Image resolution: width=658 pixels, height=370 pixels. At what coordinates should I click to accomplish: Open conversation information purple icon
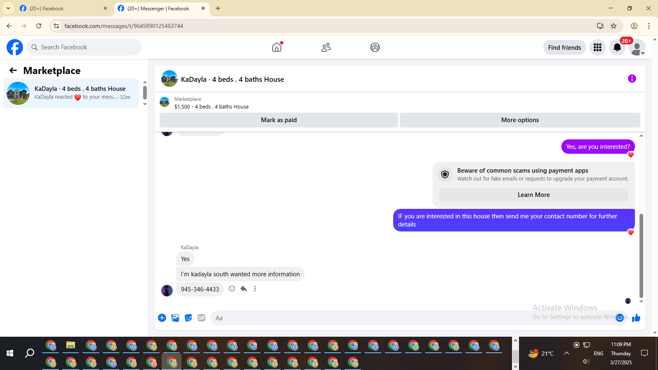point(632,79)
